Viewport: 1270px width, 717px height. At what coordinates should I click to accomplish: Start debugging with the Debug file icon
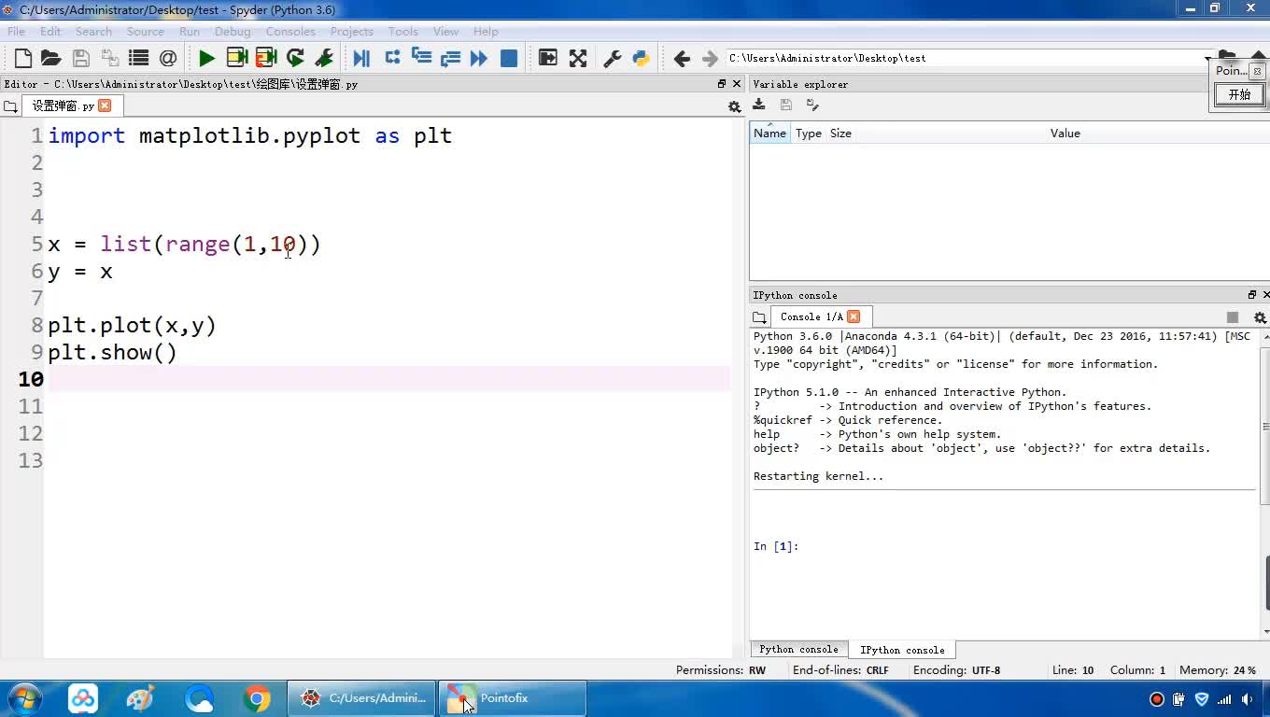pyautogui.click(x=361, y=58)
